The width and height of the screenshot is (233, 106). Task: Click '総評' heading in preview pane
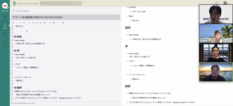128,86
